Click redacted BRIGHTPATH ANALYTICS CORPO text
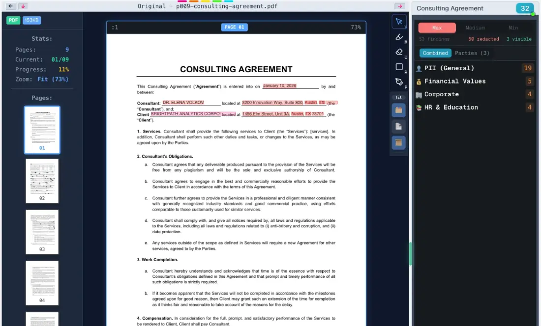The image size is (541, 326). 185,113
